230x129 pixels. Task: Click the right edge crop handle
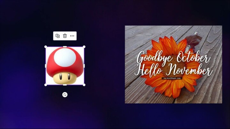tap(84, 66)
